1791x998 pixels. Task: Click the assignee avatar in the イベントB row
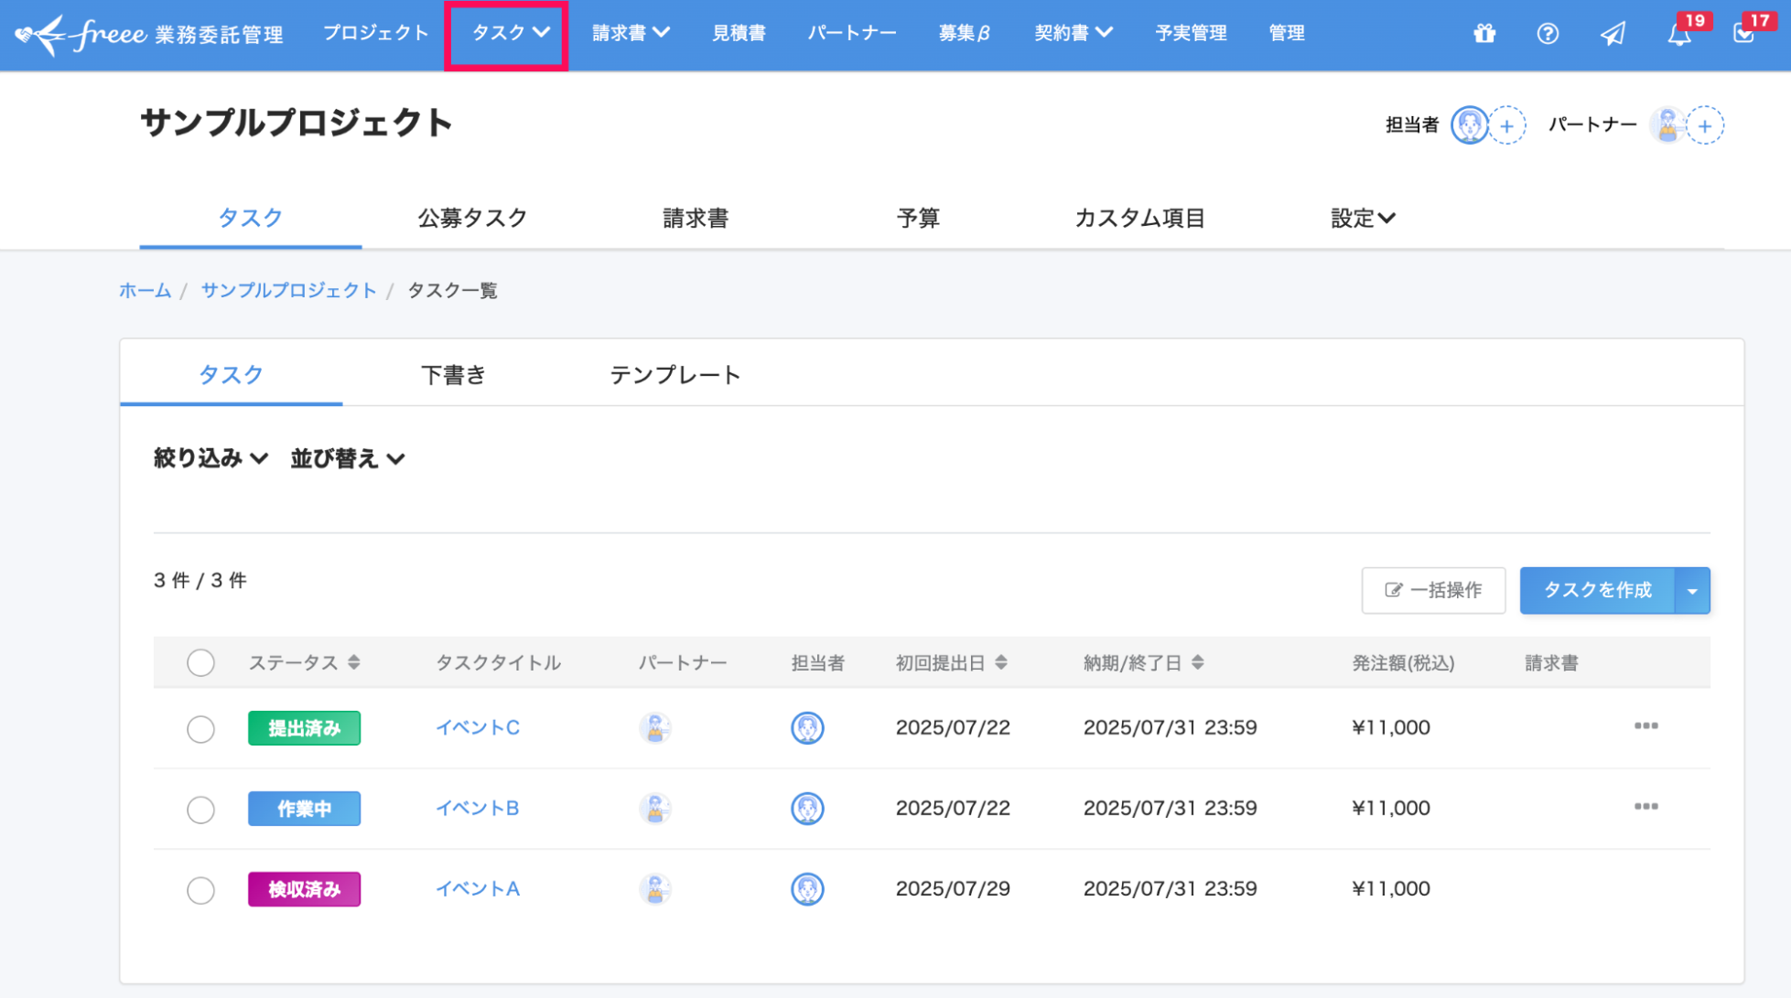[x=807, y=809]
